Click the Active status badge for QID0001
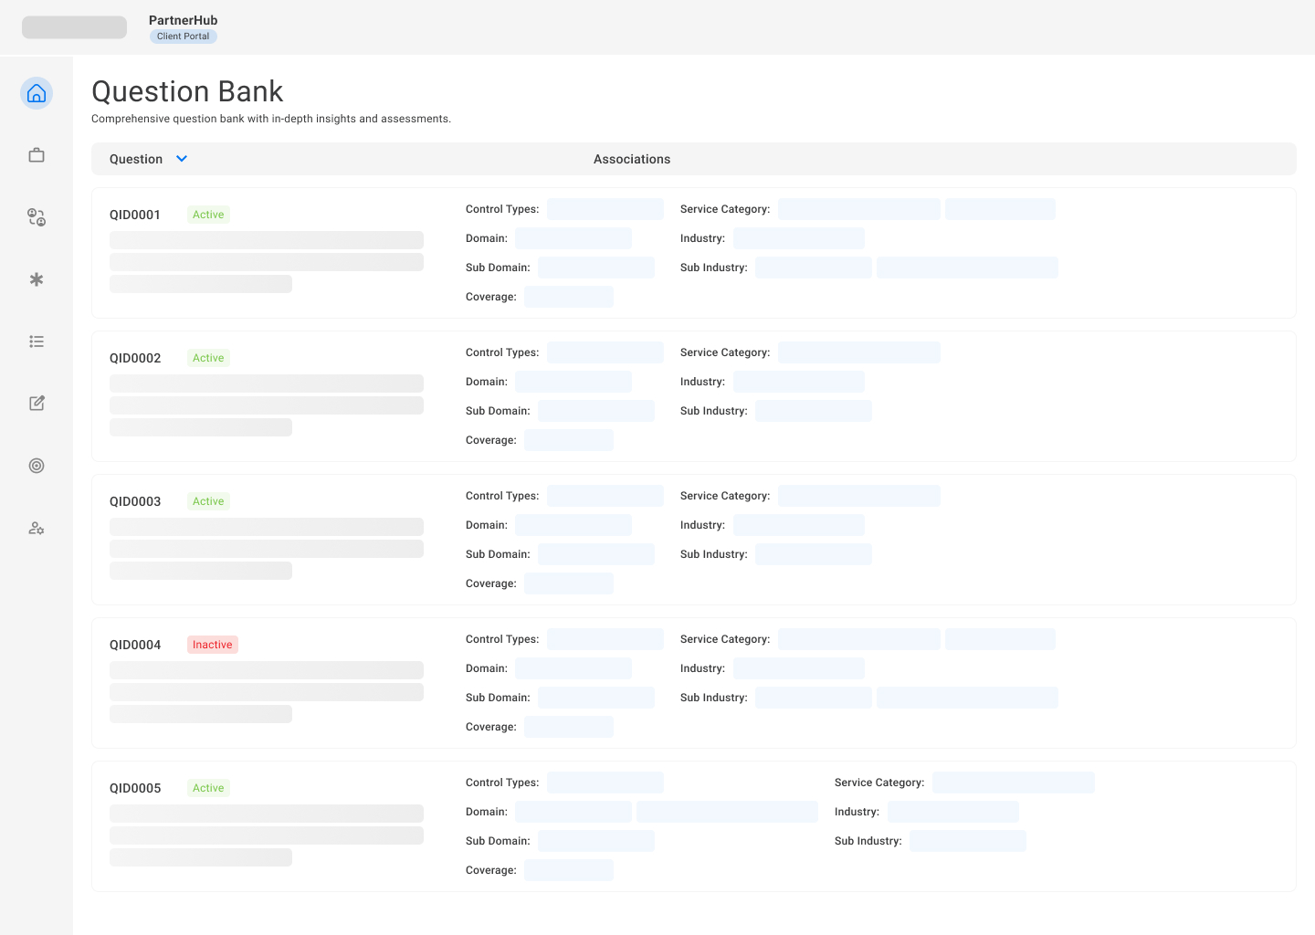1315x935 pixels. [x=208, y=215]
